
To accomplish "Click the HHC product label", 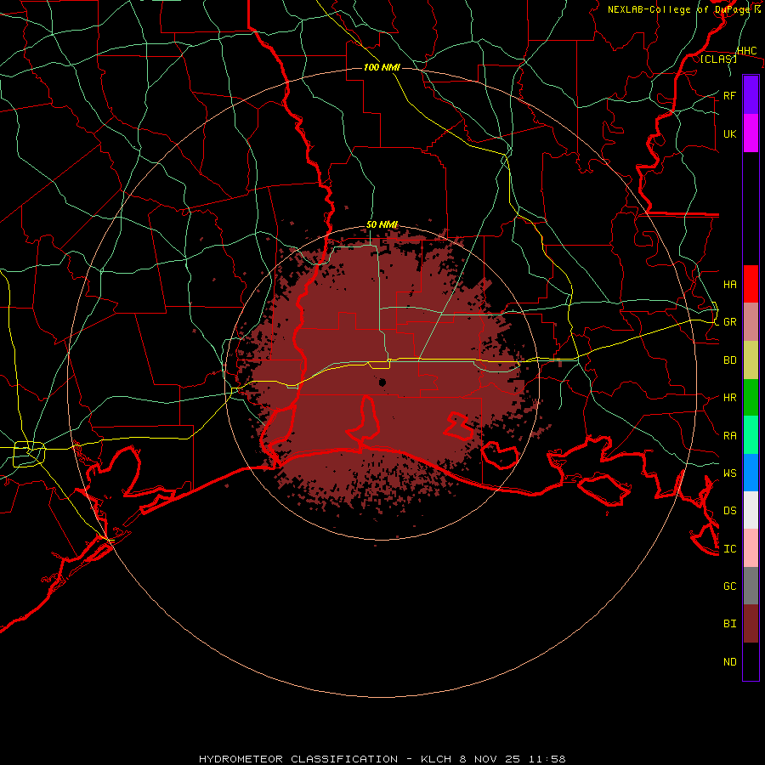I will [746, 51].
